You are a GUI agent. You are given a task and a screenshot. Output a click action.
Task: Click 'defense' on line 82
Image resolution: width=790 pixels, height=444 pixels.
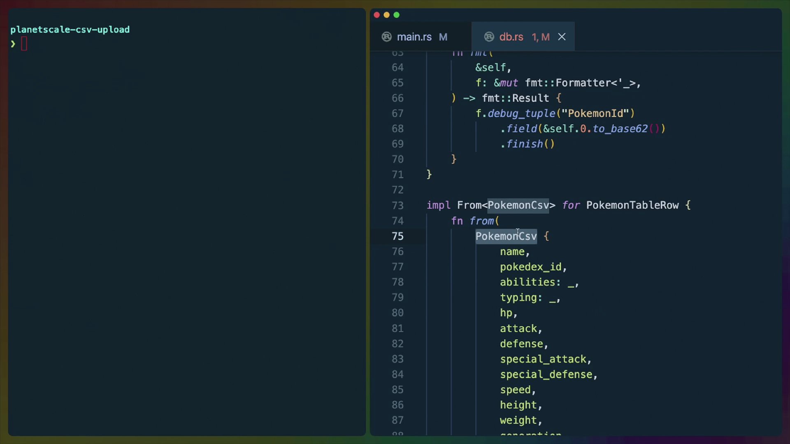[x=521, y=344]
